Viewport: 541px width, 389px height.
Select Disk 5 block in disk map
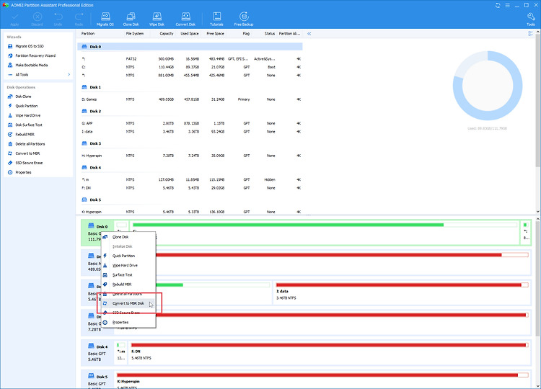click(97, 380)
